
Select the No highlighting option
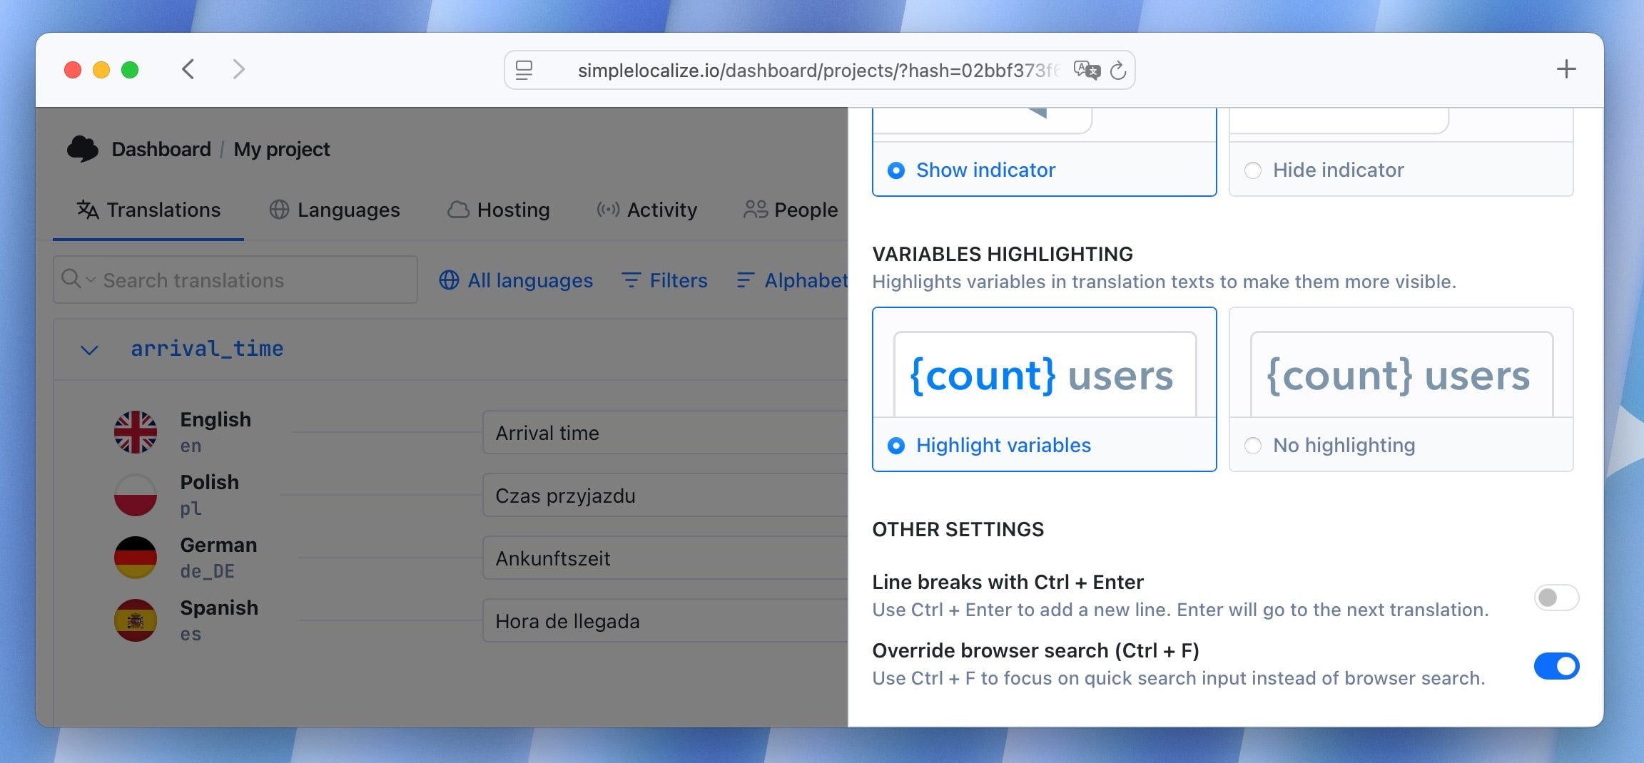tap(1254, 445)
